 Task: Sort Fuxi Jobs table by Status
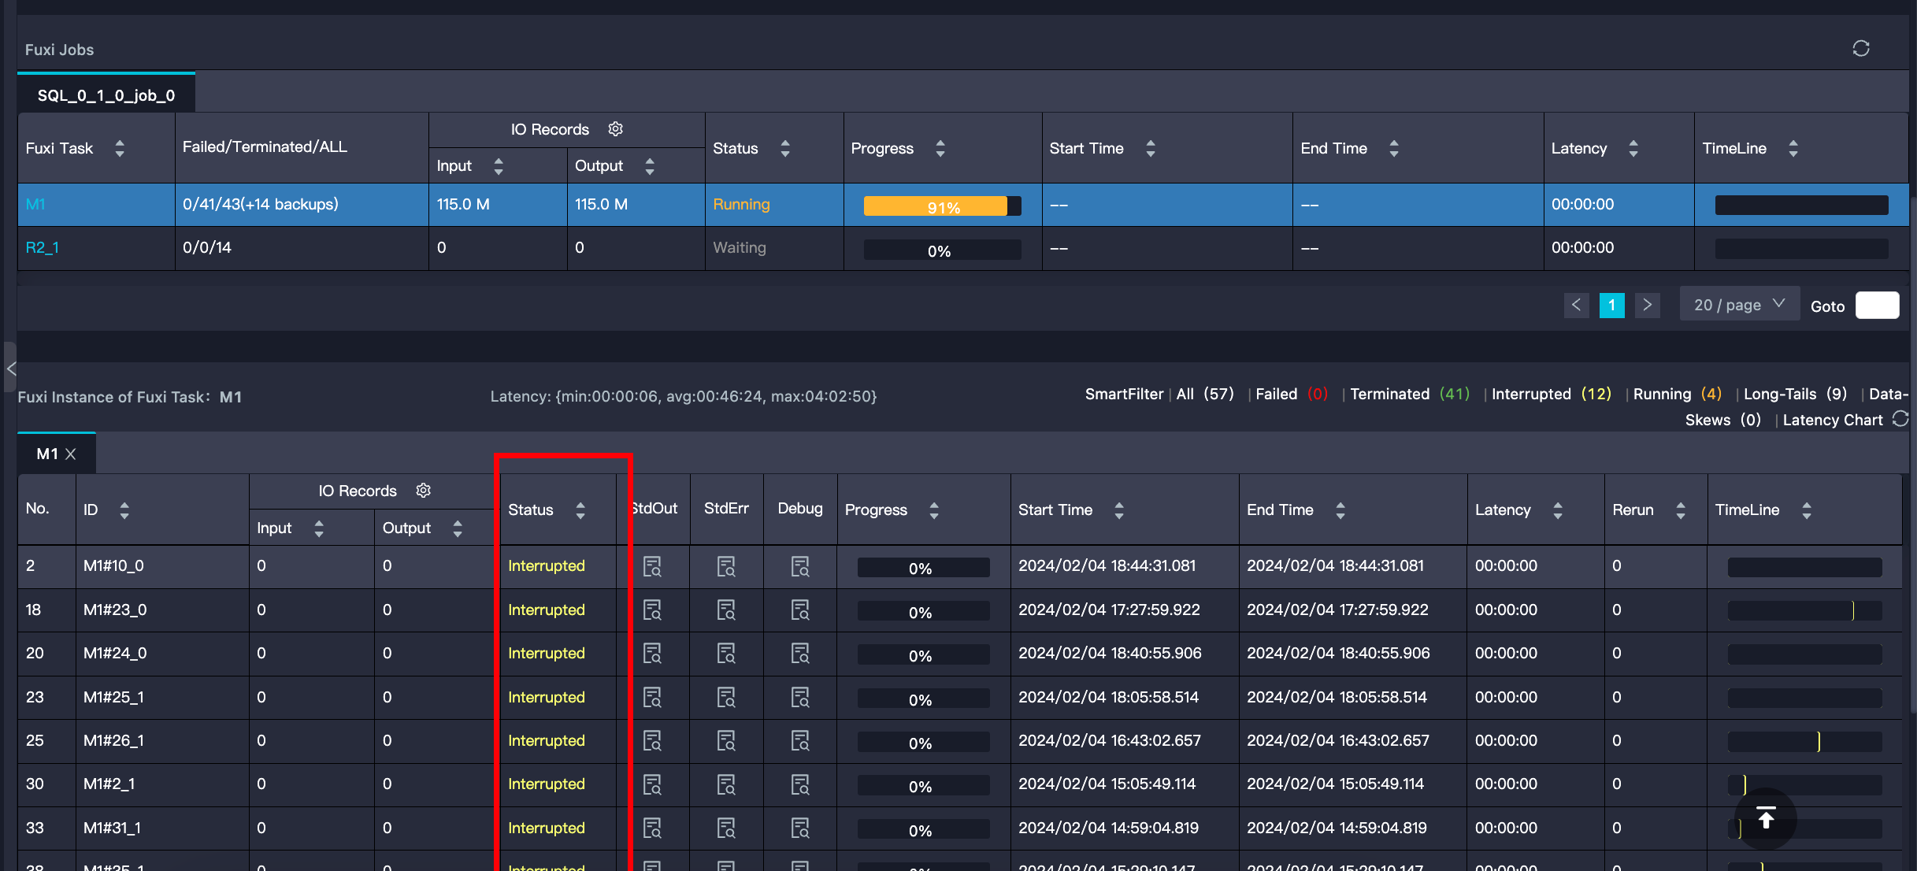point(785,148)
